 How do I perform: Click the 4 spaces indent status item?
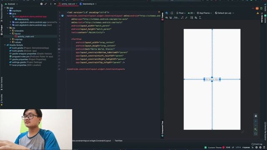click(246, 147)
